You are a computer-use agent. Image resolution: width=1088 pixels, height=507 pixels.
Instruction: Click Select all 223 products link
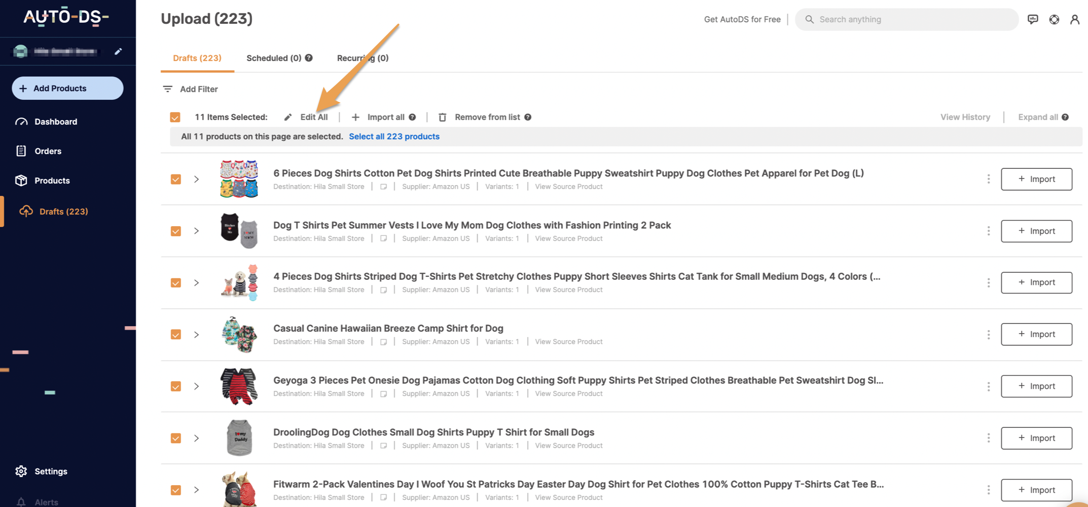pyautogui.click(x=394, y=136)
